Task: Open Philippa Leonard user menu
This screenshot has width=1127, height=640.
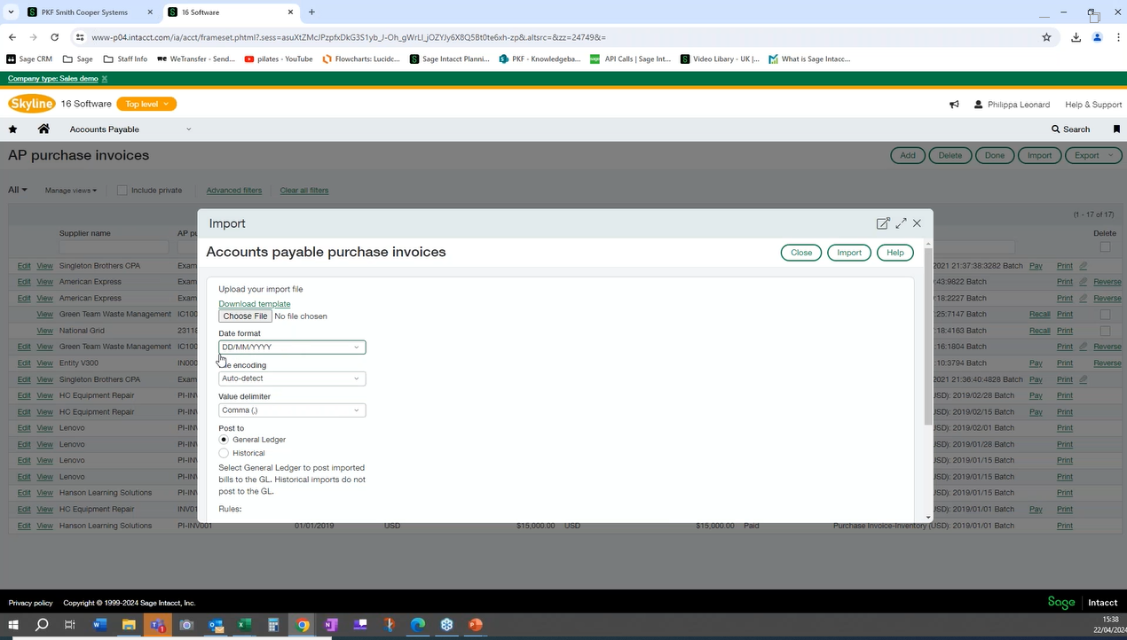Action: point(1011,105)
